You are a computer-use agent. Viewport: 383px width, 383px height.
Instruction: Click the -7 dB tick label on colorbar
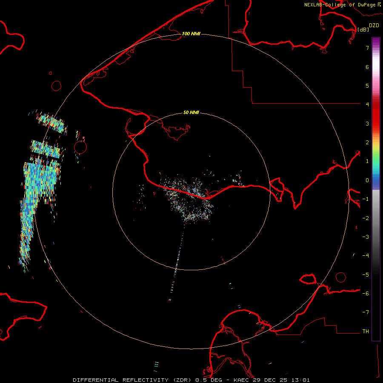tap(366, 312)
